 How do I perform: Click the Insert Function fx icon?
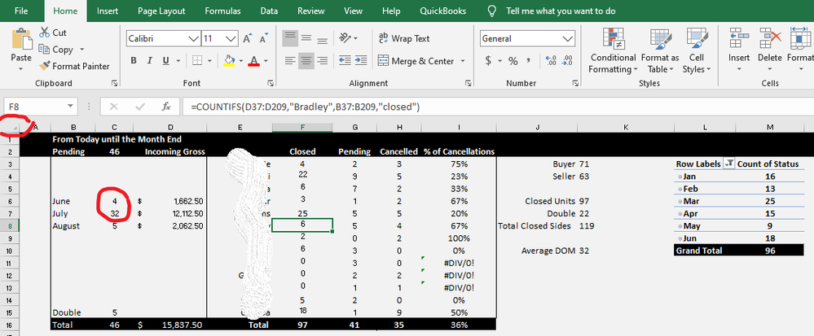pyautogui.click(x=166, y=107)
